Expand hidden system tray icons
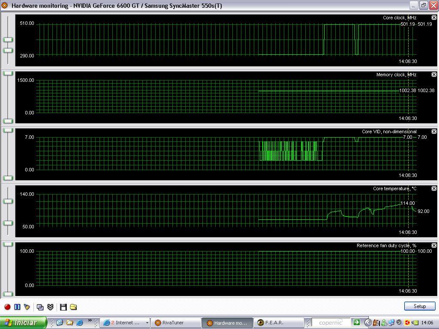 click(368, 323)
